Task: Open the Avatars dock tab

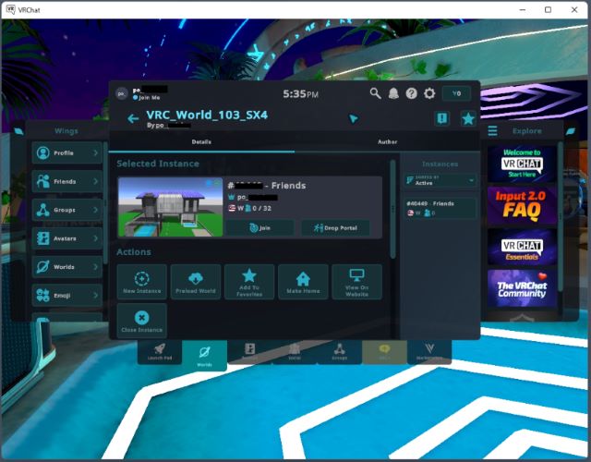Action: point(249,352)
